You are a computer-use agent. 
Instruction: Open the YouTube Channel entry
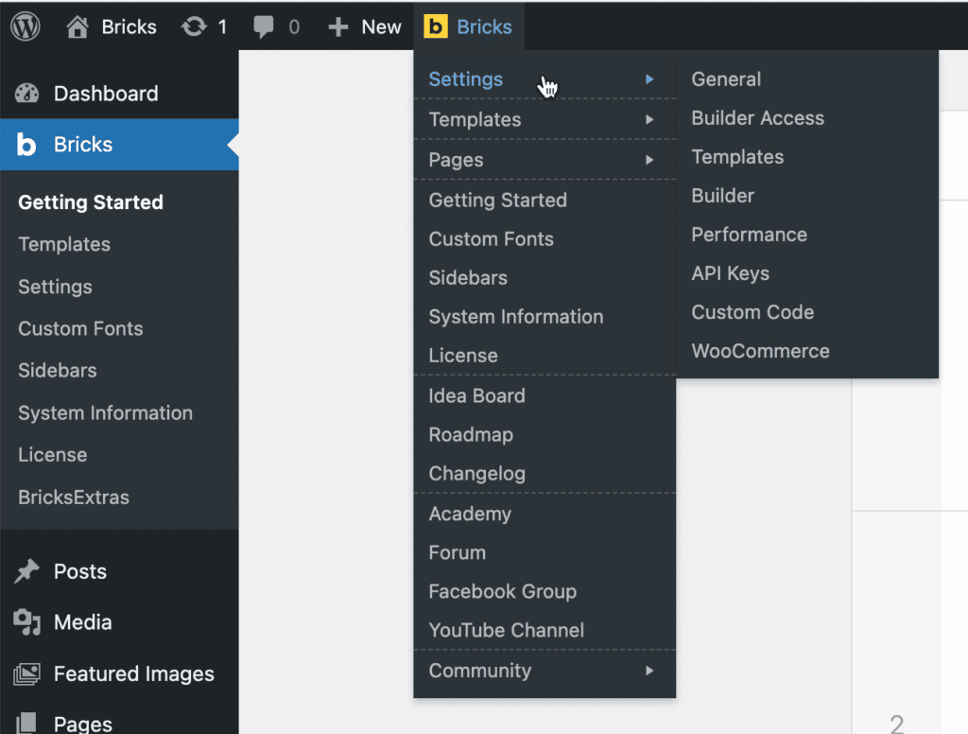point(507,630)
